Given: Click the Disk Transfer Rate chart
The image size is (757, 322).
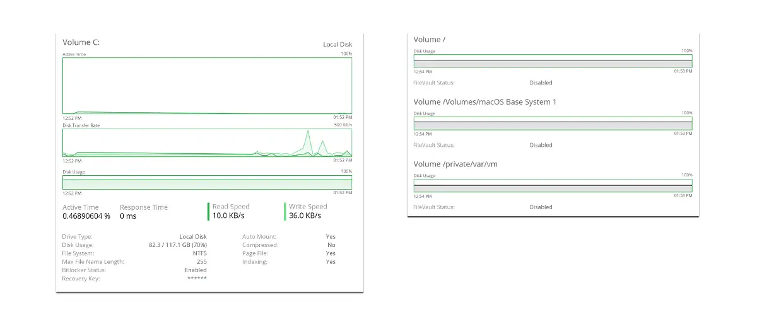Looking at the screenshot, I should click(x=208, y=142).
